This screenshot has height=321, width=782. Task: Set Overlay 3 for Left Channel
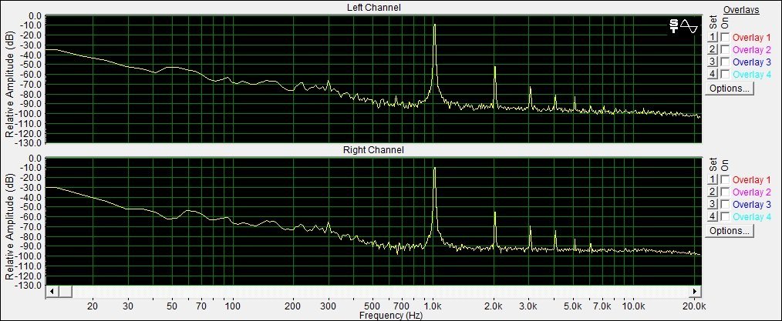point(713,62)
